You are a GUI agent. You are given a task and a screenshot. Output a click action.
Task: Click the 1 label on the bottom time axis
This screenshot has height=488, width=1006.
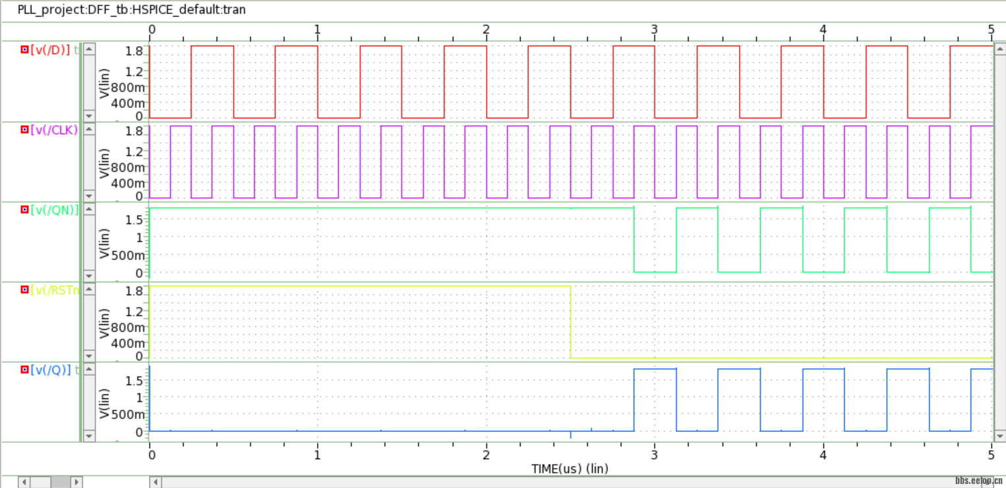(x=318, y=454)
